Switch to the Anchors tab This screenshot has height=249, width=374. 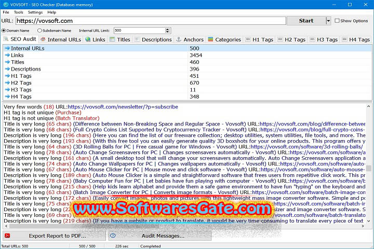(x=190, y=39)
